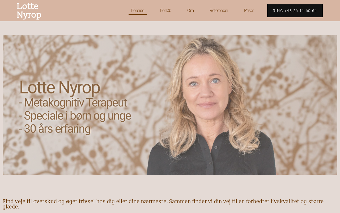Select the '- Metakognitiv Terapeut' banner line
Image resolution: width=340 pixels, height=213 pixels.
pyautogui.click(x=73, y=103)
